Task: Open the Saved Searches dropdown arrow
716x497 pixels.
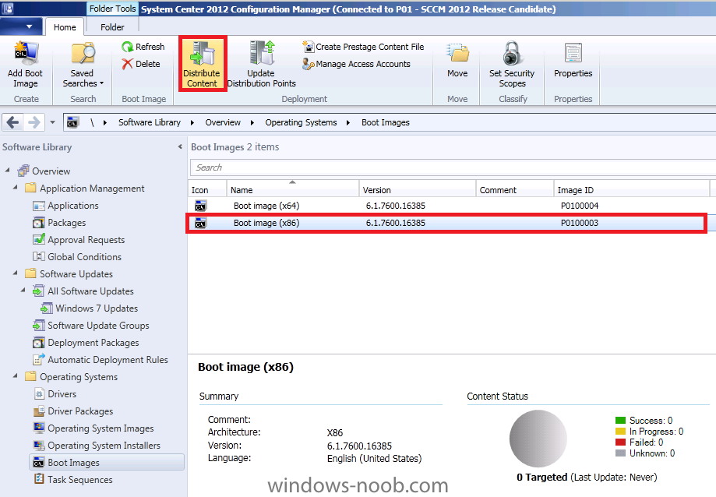Action: click(x=101, y=83)
